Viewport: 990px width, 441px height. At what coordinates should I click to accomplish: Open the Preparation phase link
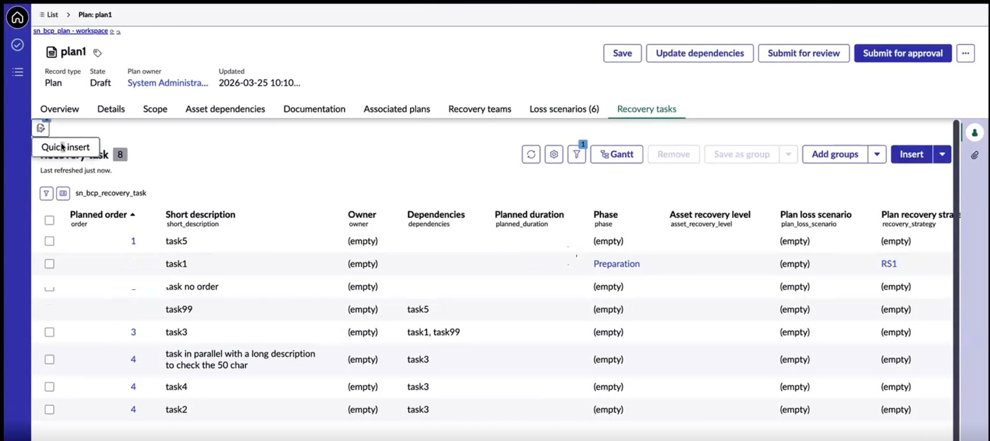click(616, 264)
